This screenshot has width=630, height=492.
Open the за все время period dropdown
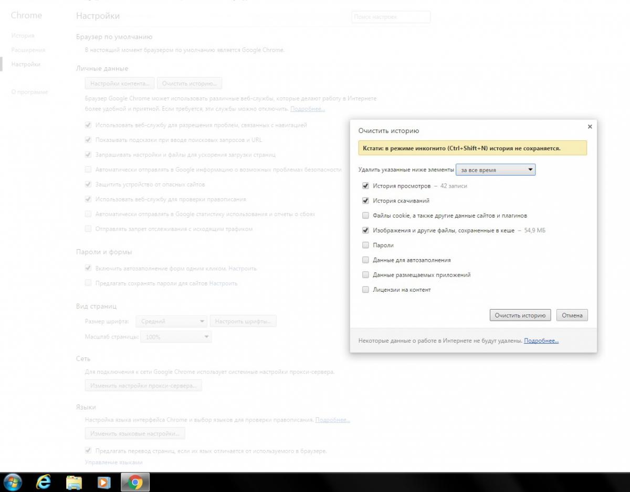coord(496,170)
